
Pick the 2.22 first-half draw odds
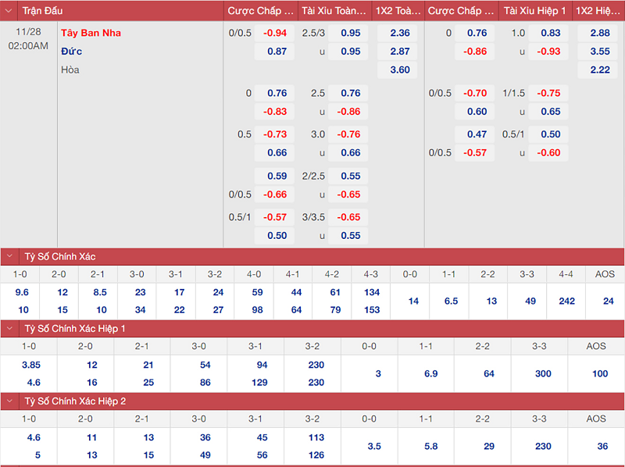coord(599,70)
